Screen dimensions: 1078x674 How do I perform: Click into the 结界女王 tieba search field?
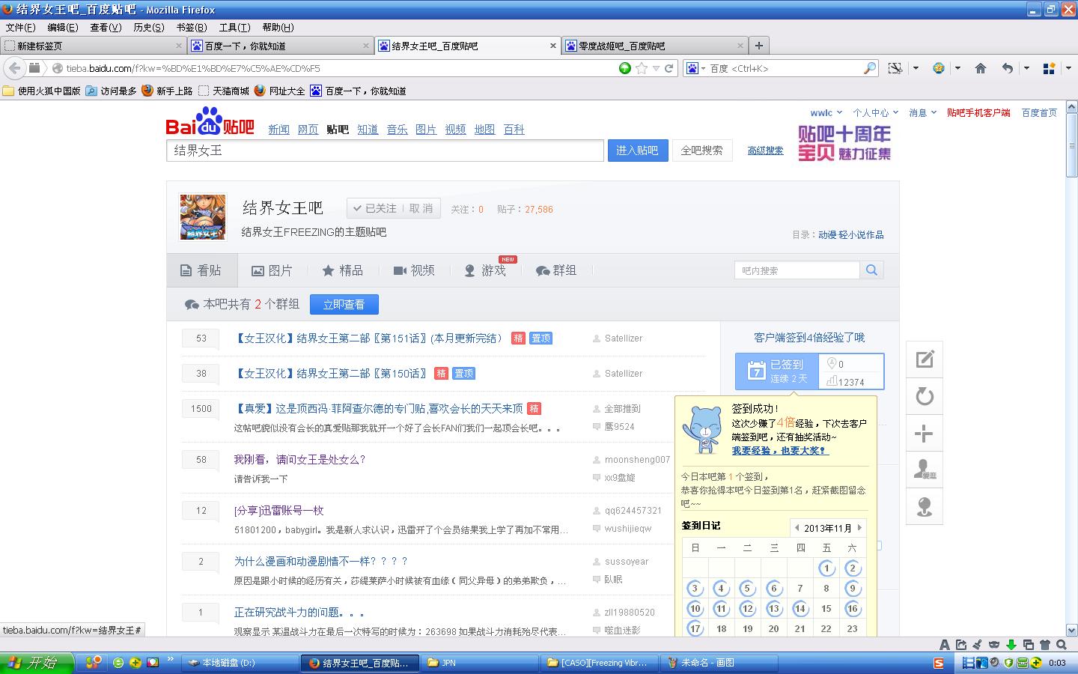point(385,151)
